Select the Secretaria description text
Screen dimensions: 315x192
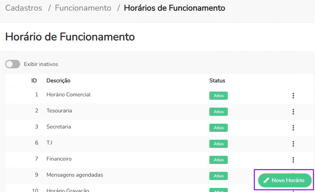58,127
